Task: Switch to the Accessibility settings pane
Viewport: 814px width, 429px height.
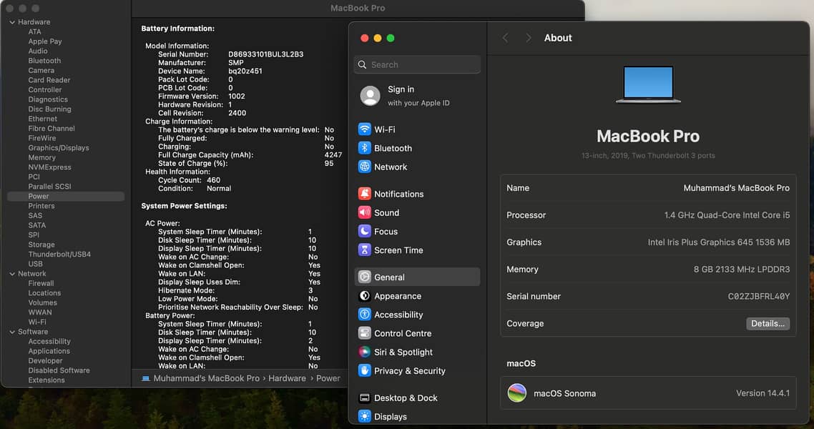Action: coord(398,315)
